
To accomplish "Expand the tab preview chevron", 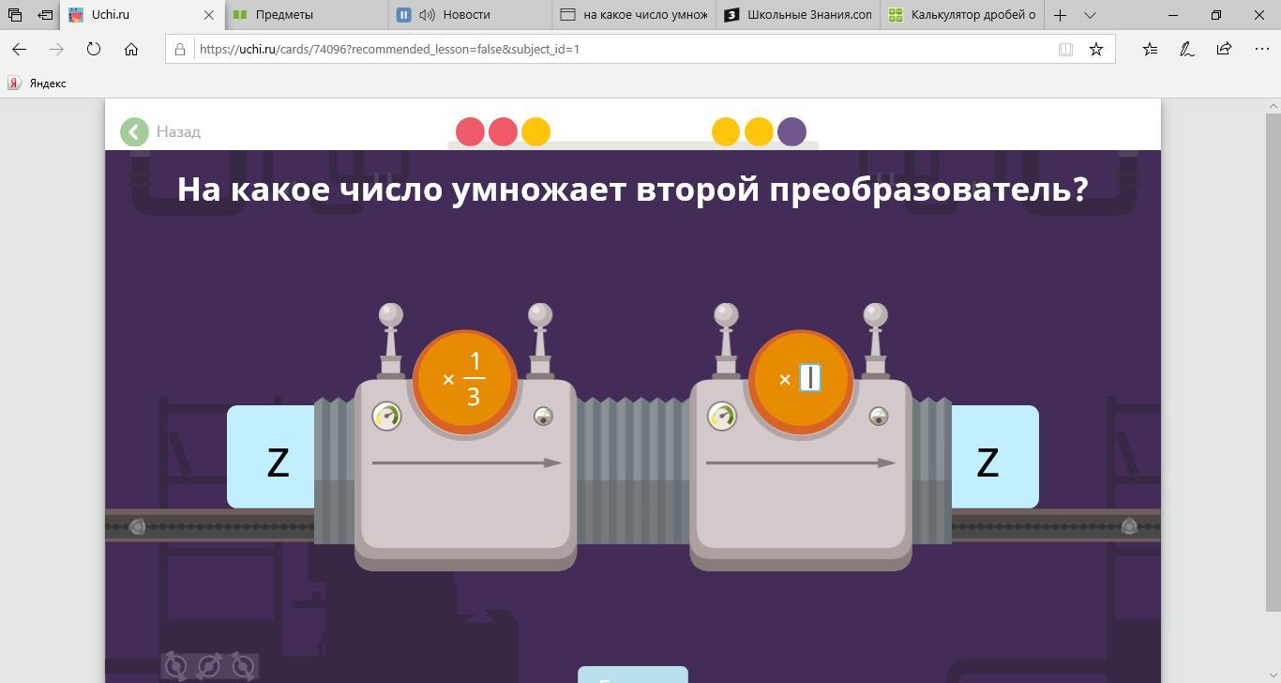I will 1090,15.
